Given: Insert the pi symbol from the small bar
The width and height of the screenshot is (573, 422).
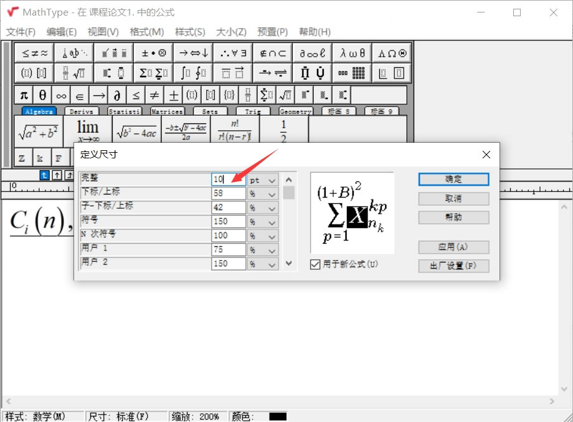Looking at the screenshot, I should tap(24, 95).
